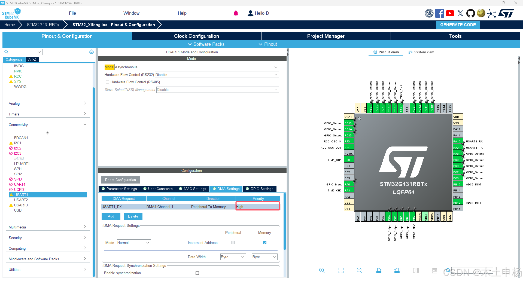Enable synchronization checkbox
Image resolution: width=523 pixels, height=281 pixels.
197,273
